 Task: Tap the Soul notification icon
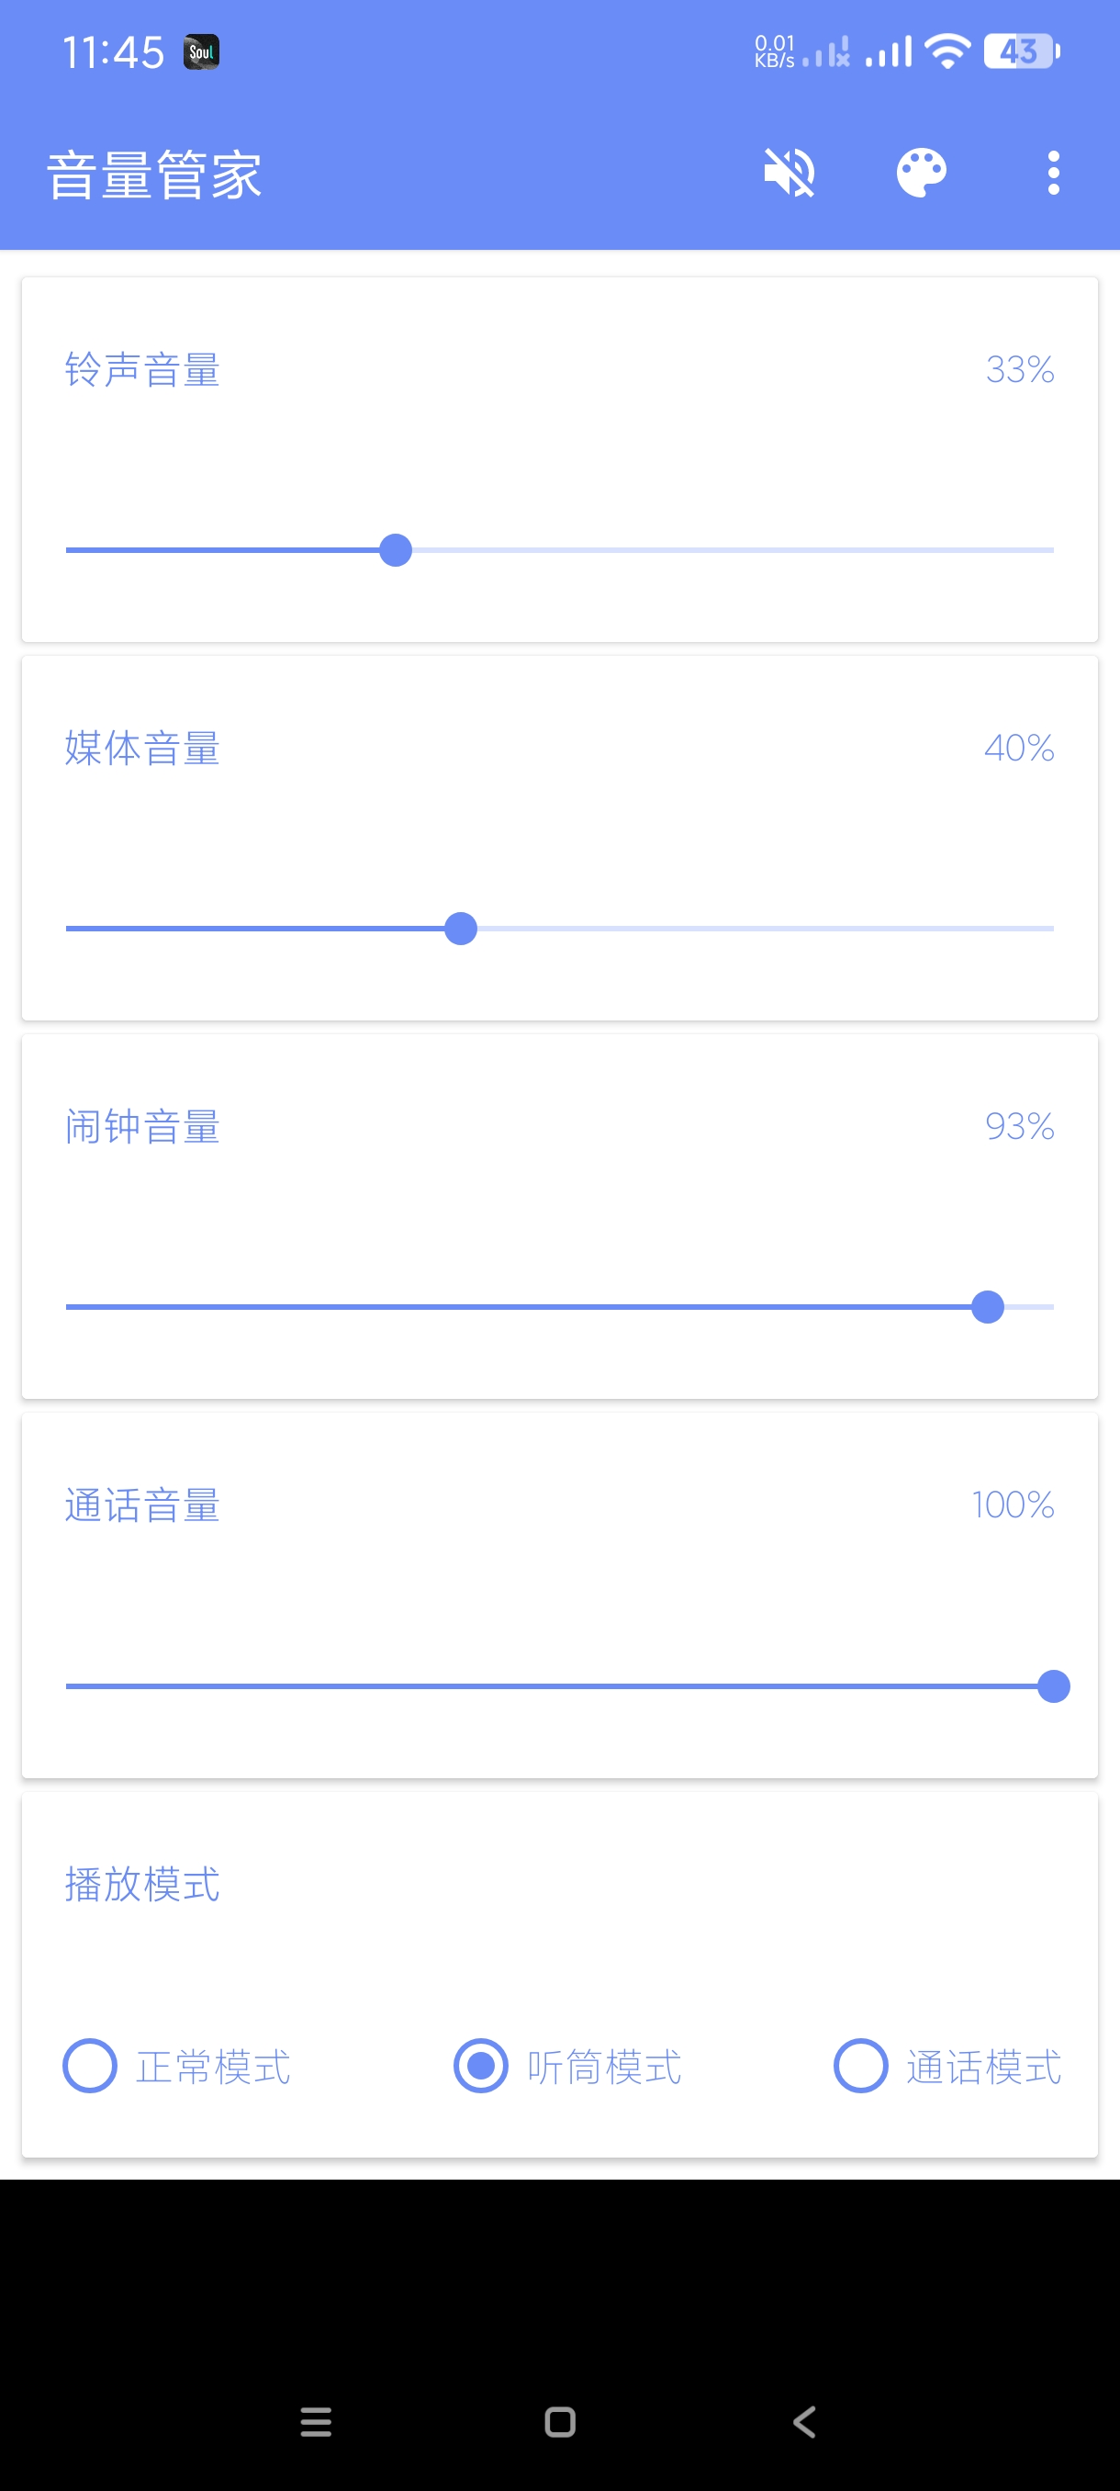click(201, 52)
